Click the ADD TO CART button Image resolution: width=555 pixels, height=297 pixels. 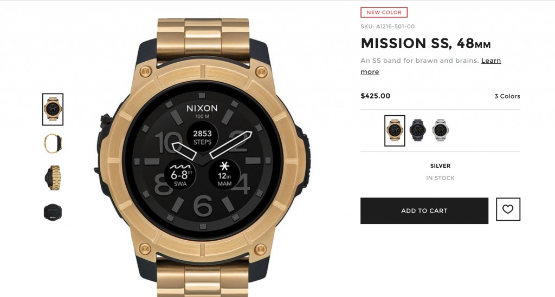tap(424, 211)
